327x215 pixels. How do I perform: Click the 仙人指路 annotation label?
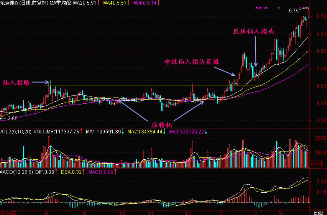click(x=16, y=83)
